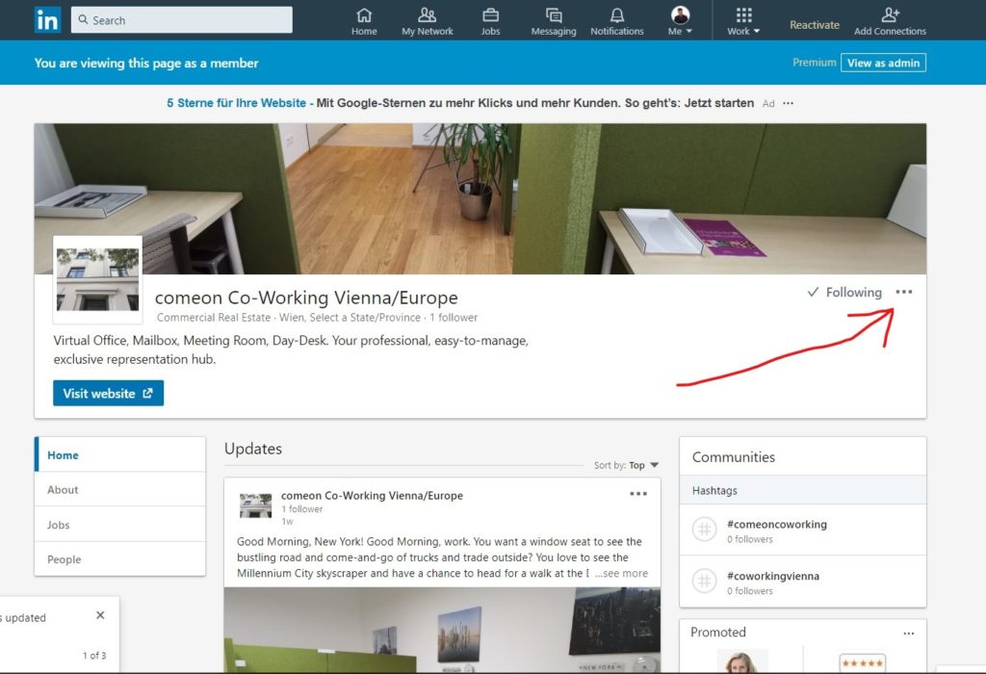Click the LinkedIn logo icon

(47, 20)
